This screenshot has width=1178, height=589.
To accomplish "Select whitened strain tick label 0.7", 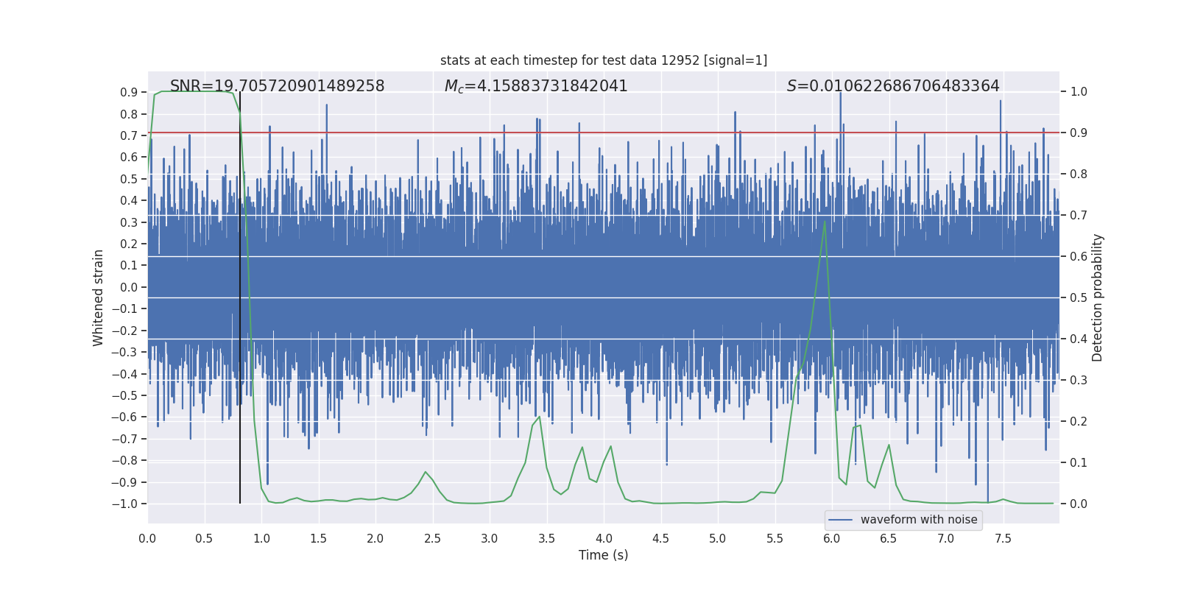I will (x=129, y=135).
